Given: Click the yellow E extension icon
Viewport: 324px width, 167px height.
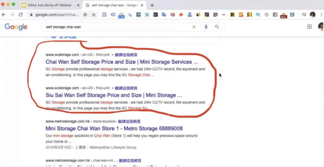Looking at the screenshot, I should [x=249, y=15].
